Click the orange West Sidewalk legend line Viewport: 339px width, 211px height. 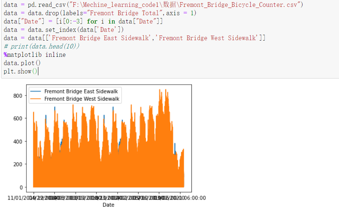35,99
